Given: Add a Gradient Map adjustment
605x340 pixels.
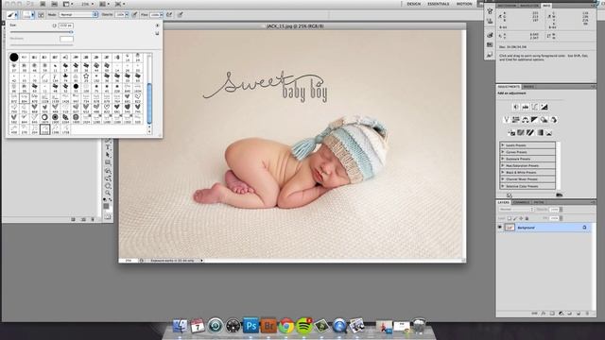Looking at the screenshot, I should pos(540,133).
